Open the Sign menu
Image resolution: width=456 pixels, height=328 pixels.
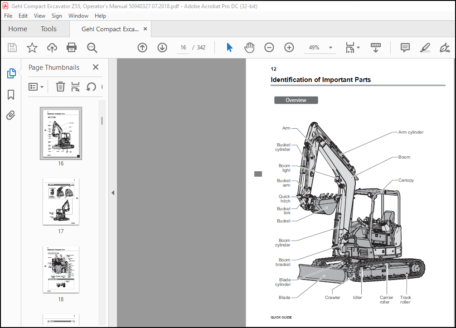point(57,16)
